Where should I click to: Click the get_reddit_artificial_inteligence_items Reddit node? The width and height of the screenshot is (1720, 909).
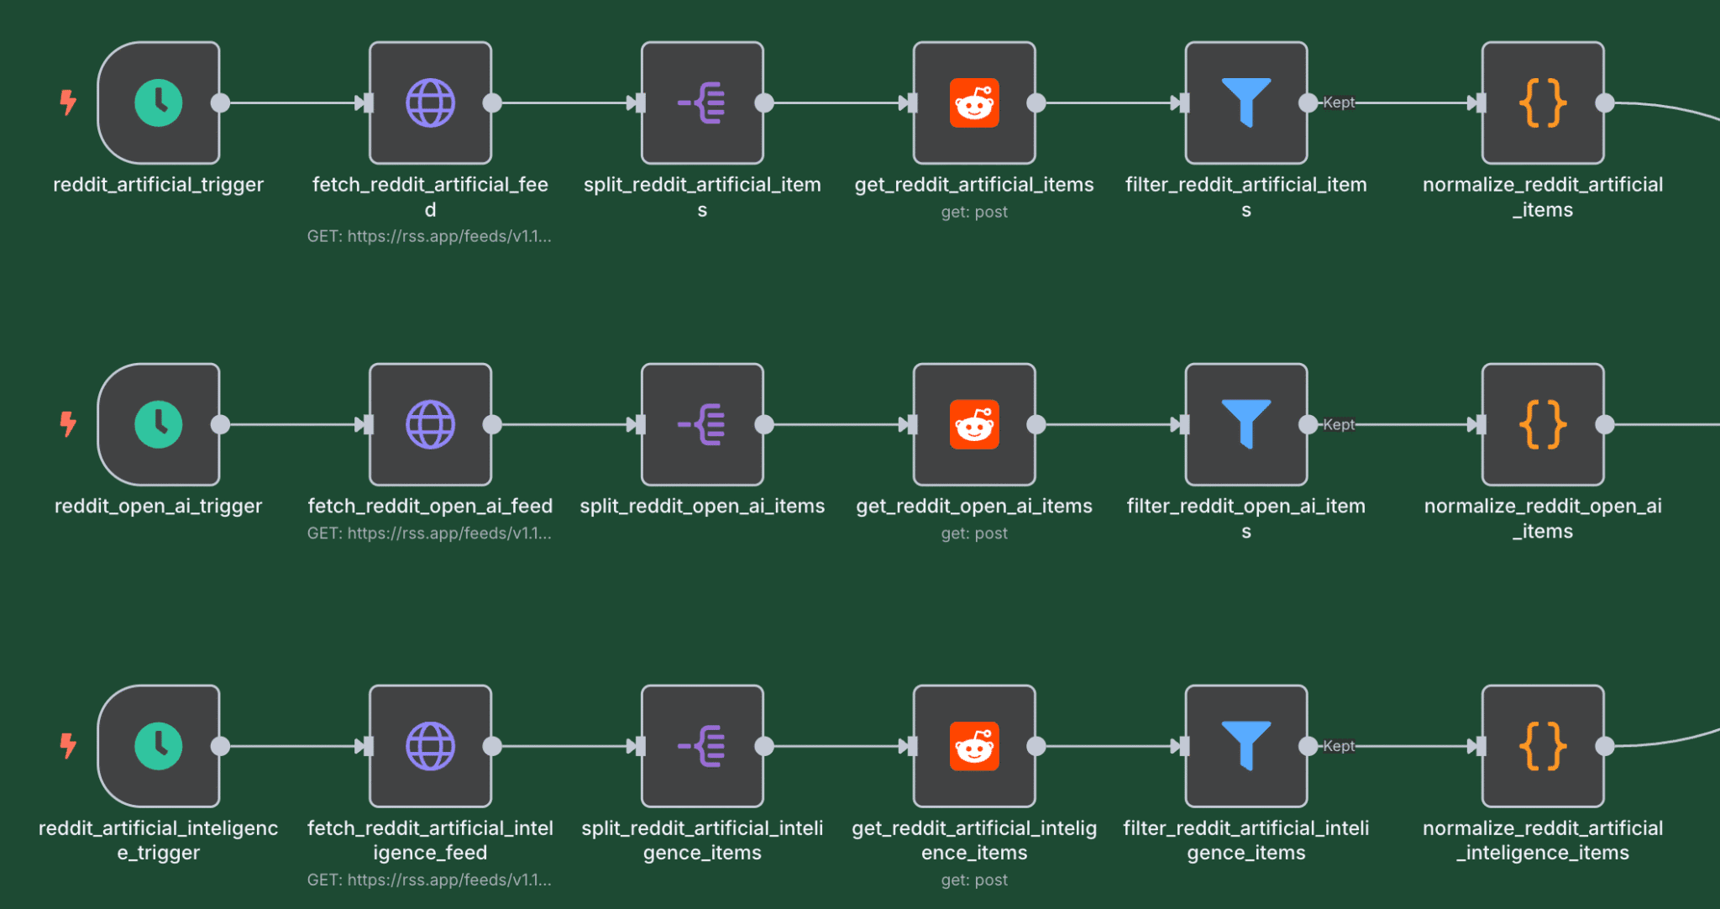pyautogui.click(x=974, y=746)
